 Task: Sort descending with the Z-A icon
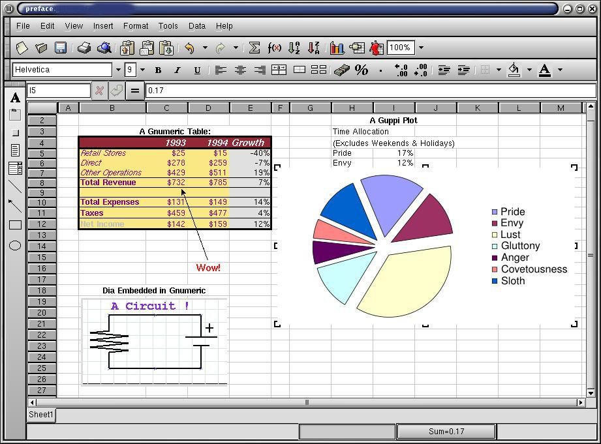click(x=313, y=48)
